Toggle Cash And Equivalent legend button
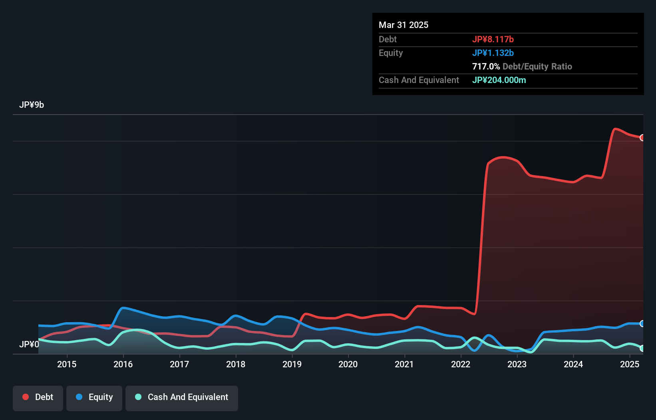This screenshot has width=656, height=420. pyautogui.click(x=182, y=398)
